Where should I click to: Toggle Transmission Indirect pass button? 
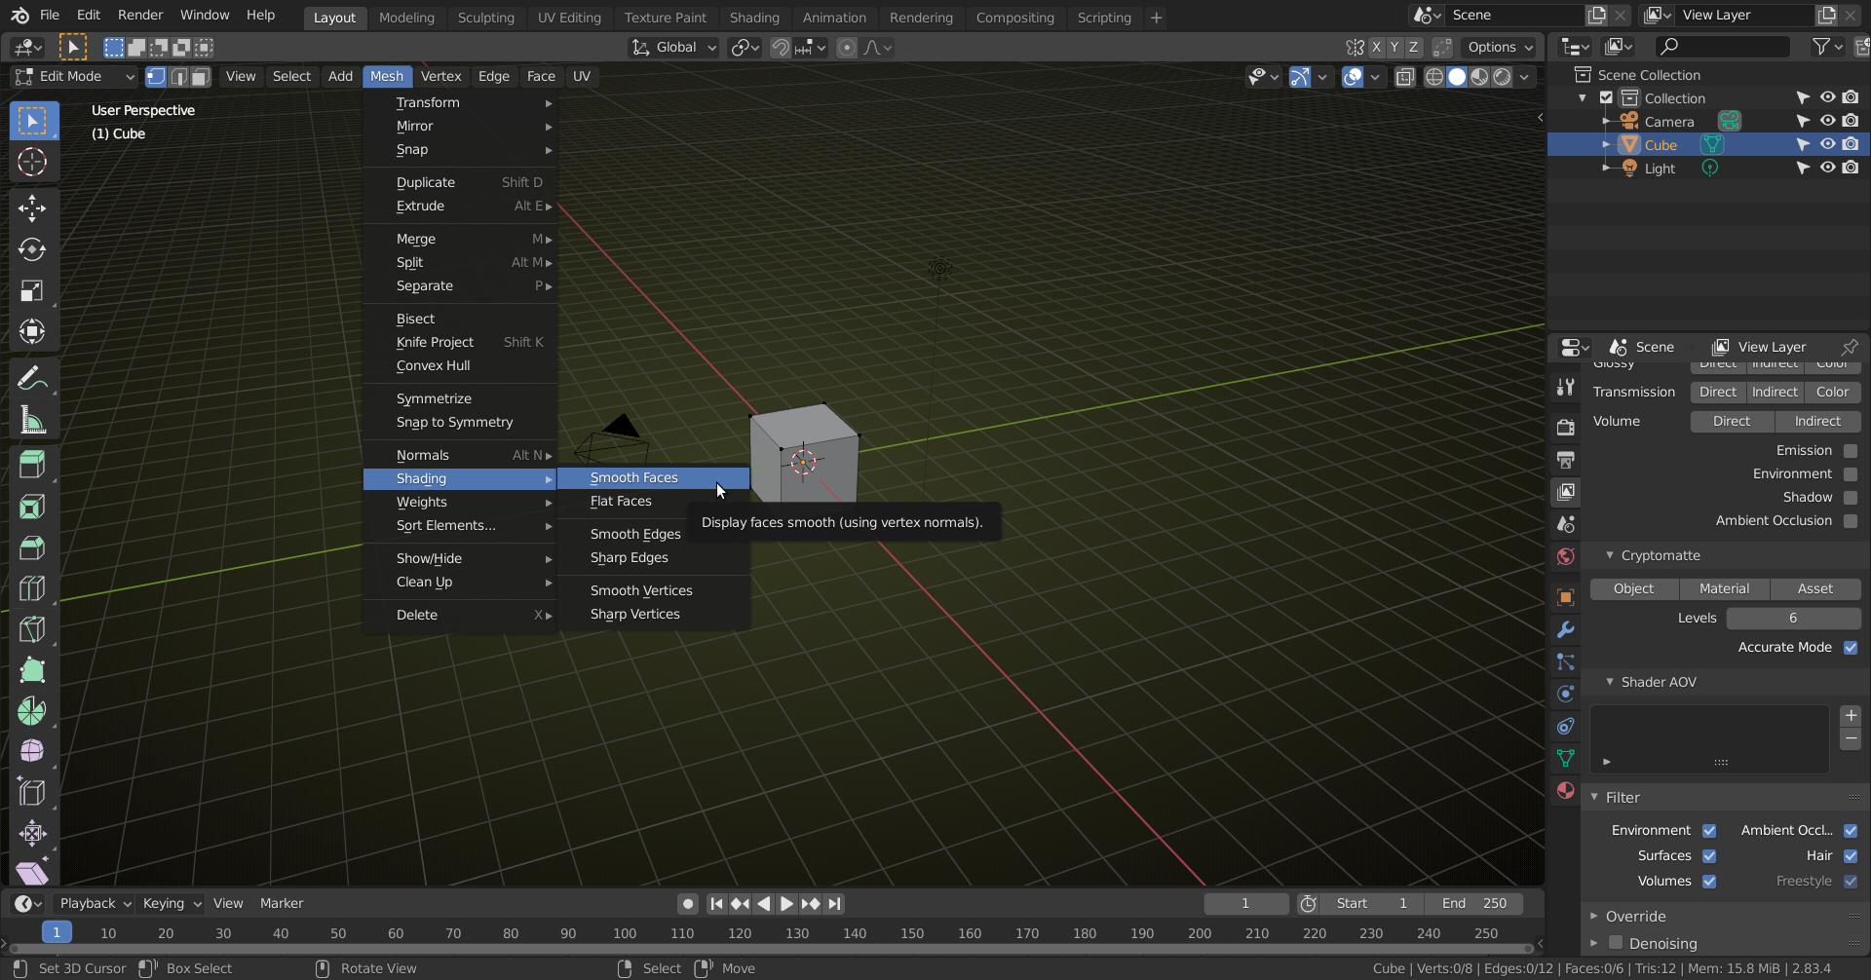pos(1775,393)
